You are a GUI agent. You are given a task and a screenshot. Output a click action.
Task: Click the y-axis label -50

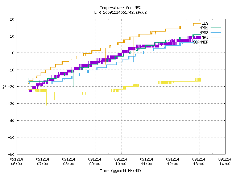pyautogui.click(x=11, y=137)
